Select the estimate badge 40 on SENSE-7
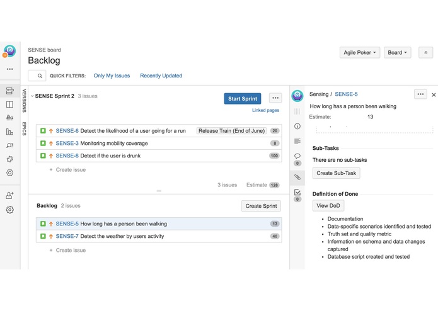The height and width of the screenshot is (311, 438). (275, 236)
